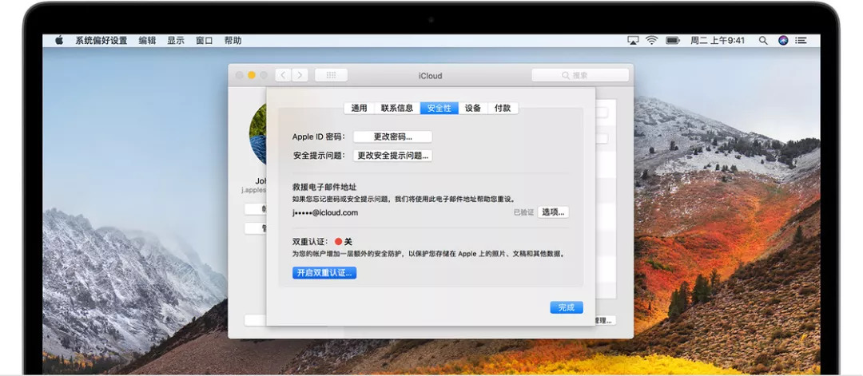Show all preferences grid button
863x376 pixels.
point(331,75)
